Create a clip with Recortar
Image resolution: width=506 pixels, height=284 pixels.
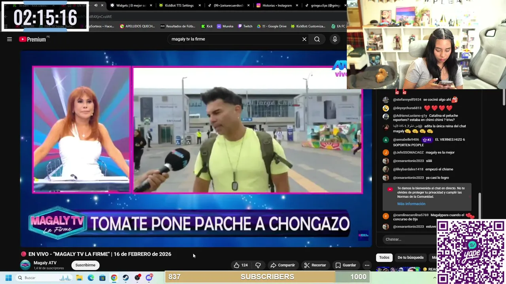point(315,265)
